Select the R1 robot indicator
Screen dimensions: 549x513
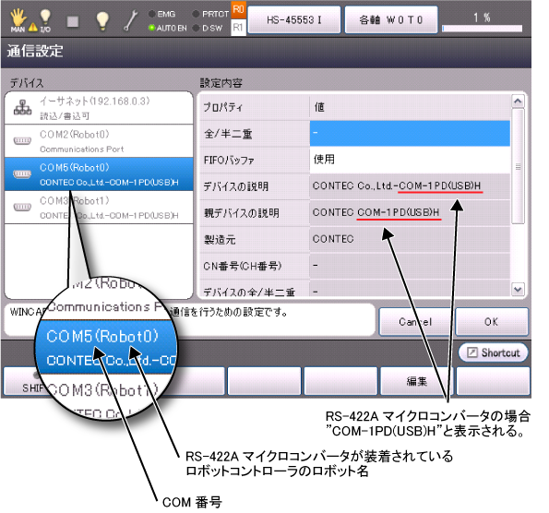[x=238, y=28]
